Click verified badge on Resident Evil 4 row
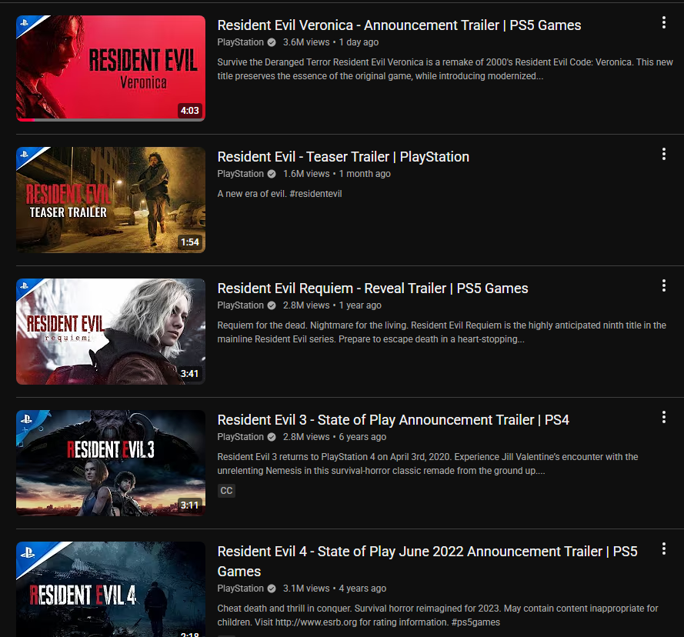This screenshot has width=684, height=637. (x=272, y=588)
